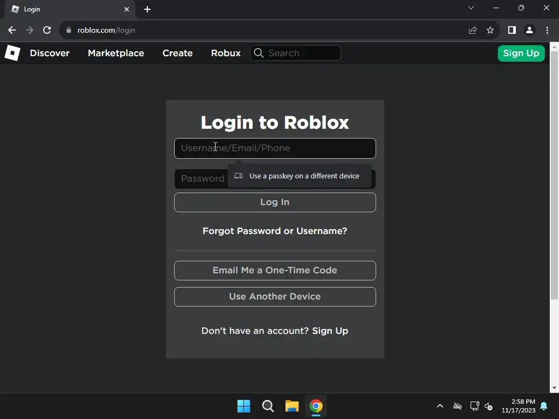
Task: Go back with the browser back arrow
Action: click(x=12, y=31)
